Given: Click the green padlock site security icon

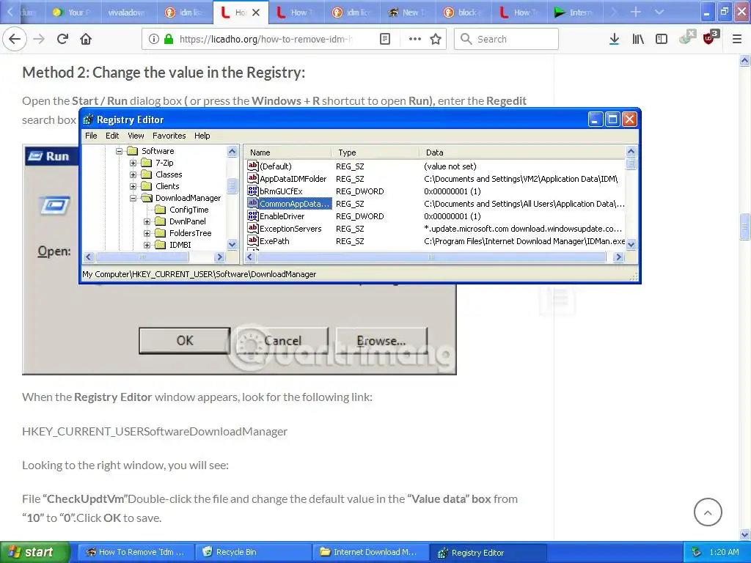Looking at the screenshot, I should tap(169, 39).
